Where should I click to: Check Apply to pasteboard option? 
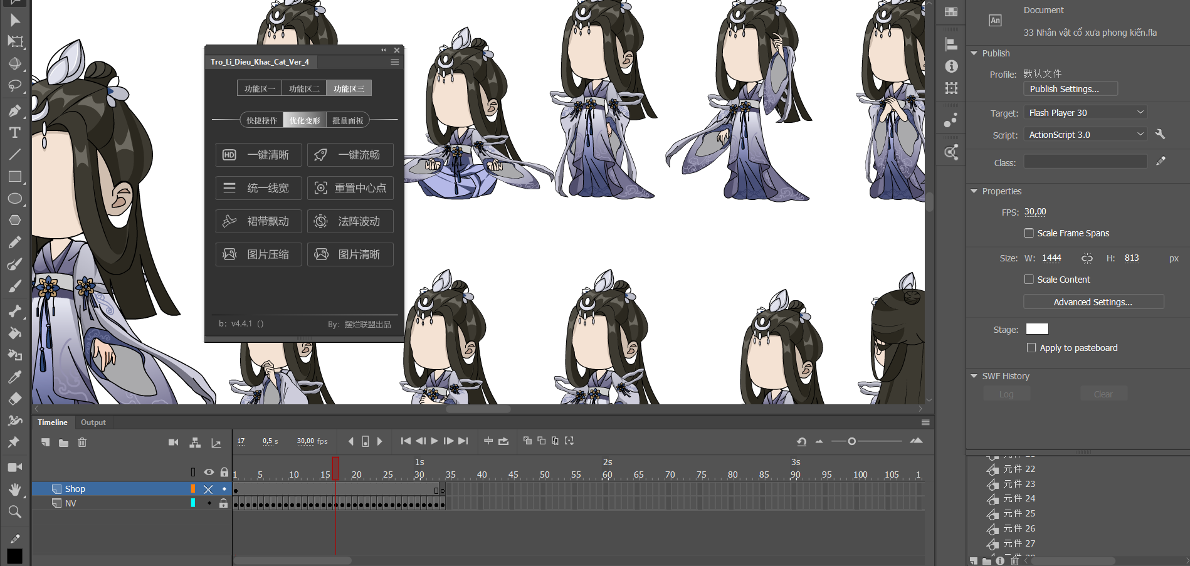pyautogui.click(x=1031, y=348)
